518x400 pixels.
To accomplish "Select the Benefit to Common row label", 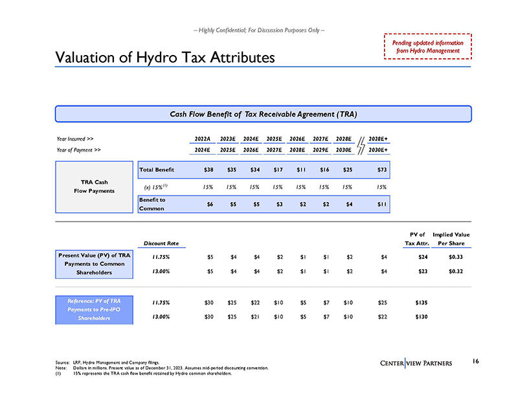I will tap(153, 204).
